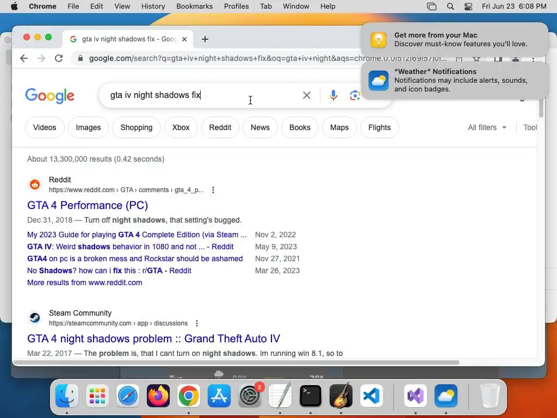Click the Google logo
This screenshot has width=557, height=418.
click(49, 96)
